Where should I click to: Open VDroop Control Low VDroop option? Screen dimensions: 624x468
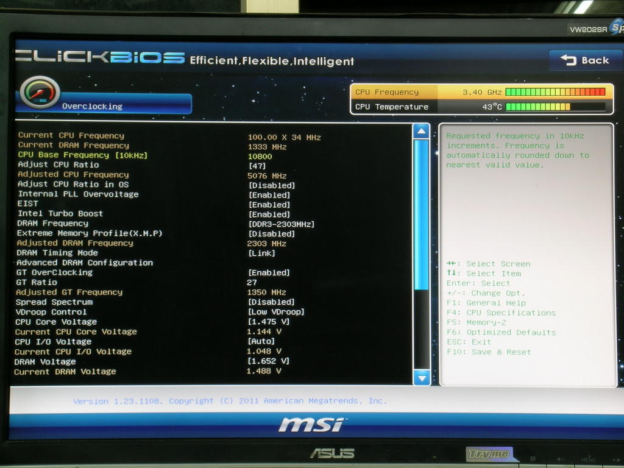coord(276,311)
